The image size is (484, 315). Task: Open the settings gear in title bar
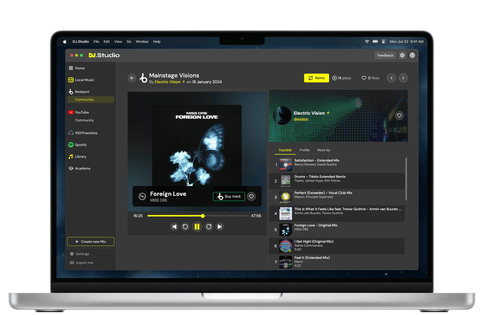402,55
